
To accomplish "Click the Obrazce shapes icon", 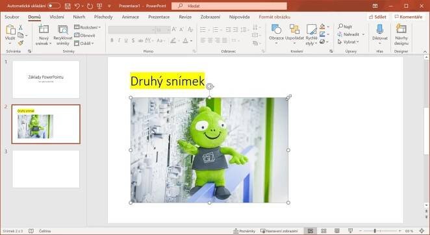I will tap(276, 29).
